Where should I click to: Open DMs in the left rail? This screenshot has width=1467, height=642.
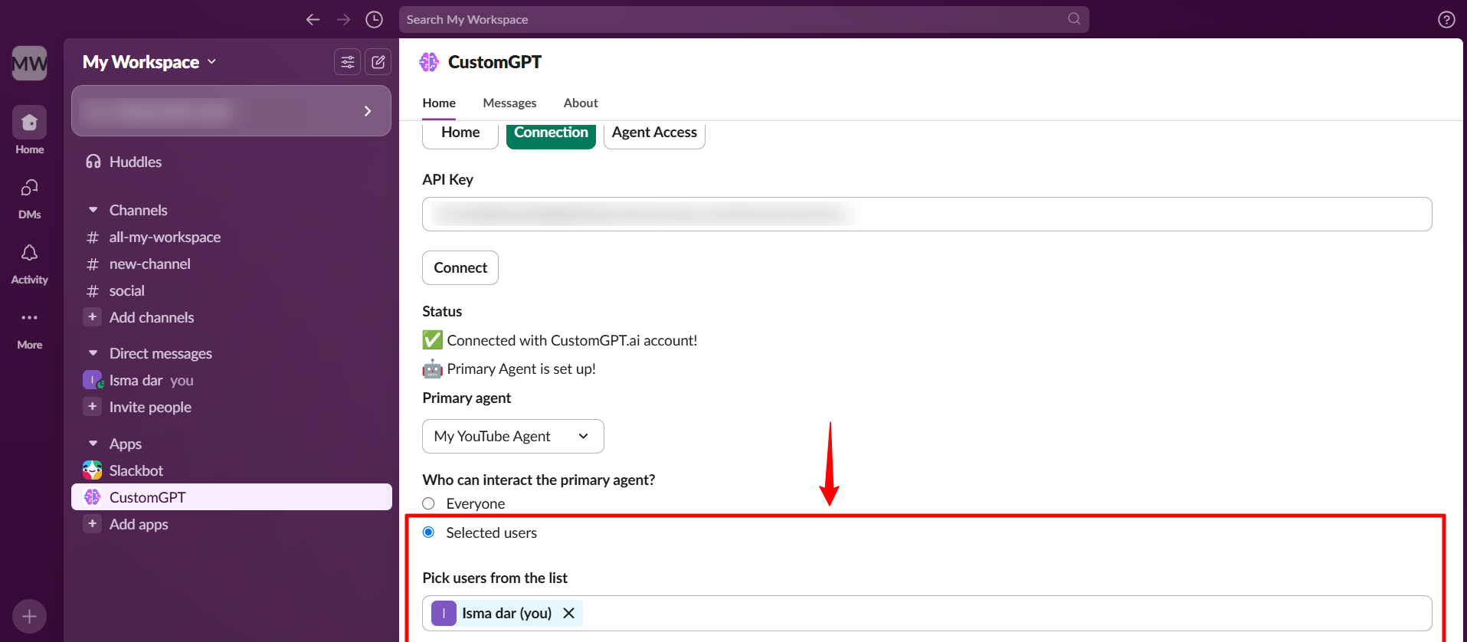click(x=29, y=198)
